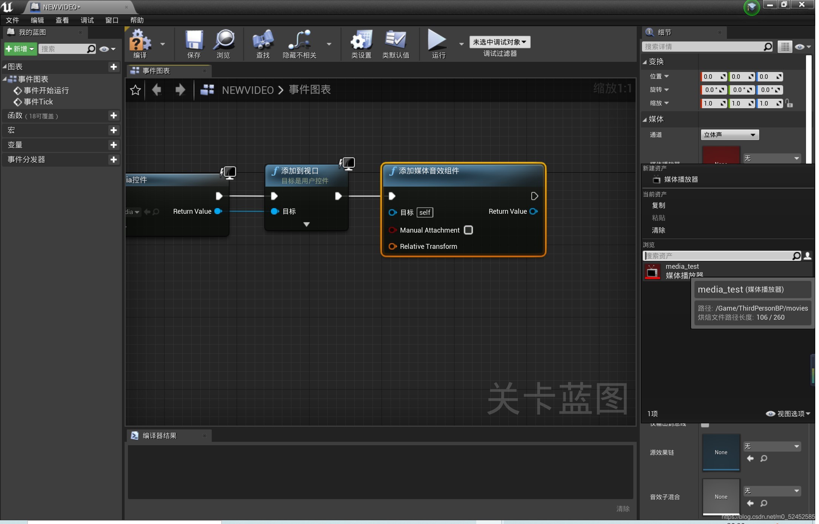Open the 立体声 channel dropdown
Viewport: 819px width, 524px height.
coord(730,135)
